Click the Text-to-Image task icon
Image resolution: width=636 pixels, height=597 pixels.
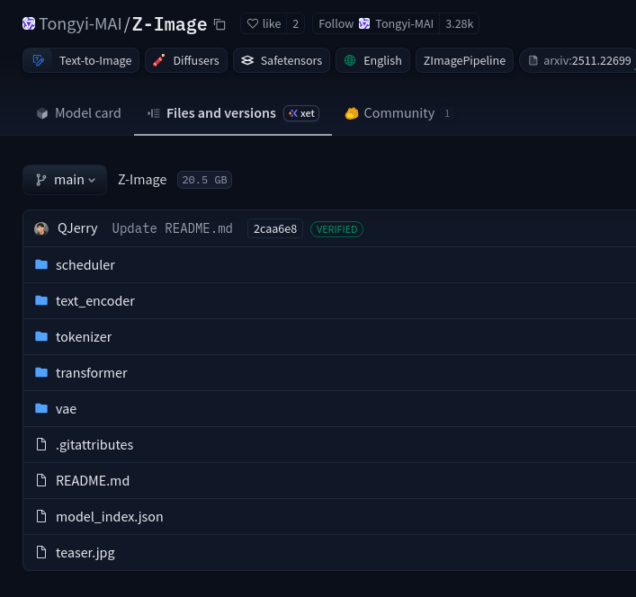[38, 60]
